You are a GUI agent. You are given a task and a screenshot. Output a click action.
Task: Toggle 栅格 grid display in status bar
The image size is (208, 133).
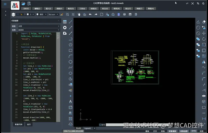click(x=147, y=131)
